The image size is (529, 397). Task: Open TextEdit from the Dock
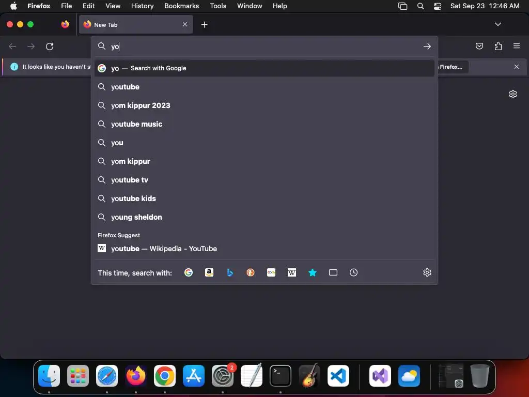[x=252, y=376]
